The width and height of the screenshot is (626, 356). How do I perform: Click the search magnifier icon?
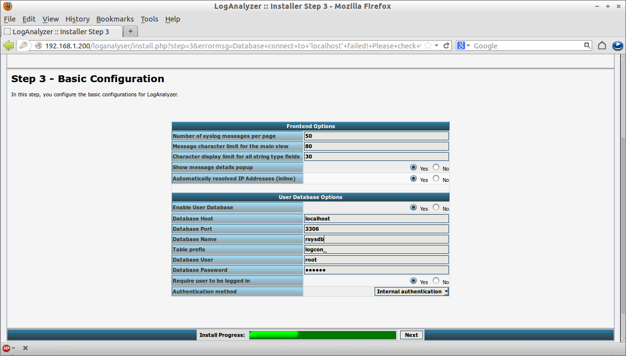click(587, 45)
